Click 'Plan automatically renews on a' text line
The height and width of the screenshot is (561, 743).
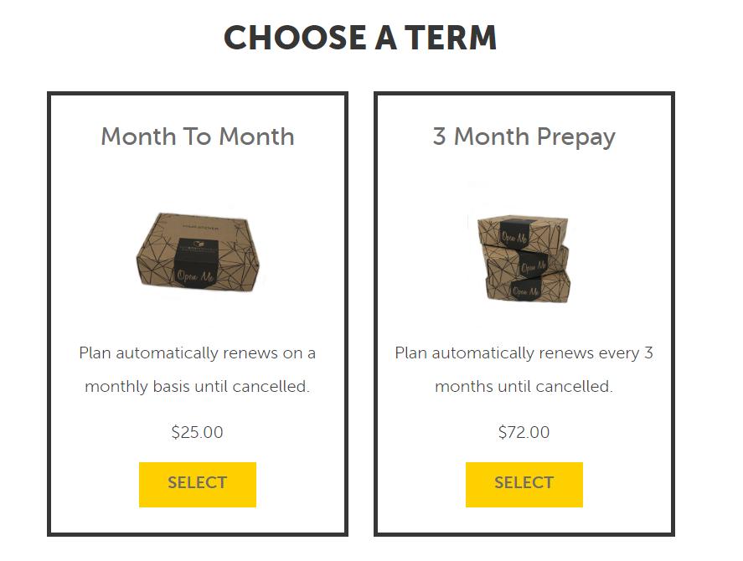(x=197, y=353)
